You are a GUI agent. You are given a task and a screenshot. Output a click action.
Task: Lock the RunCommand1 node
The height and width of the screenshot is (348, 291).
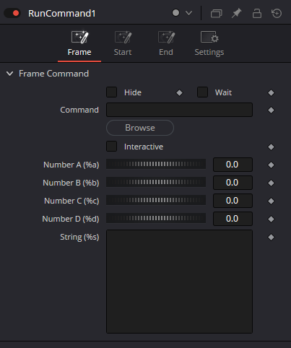coord(257,13)
